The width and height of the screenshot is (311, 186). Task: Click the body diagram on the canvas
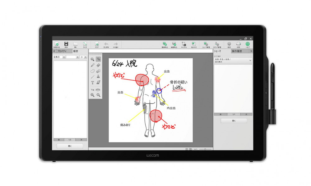point(150,100)
